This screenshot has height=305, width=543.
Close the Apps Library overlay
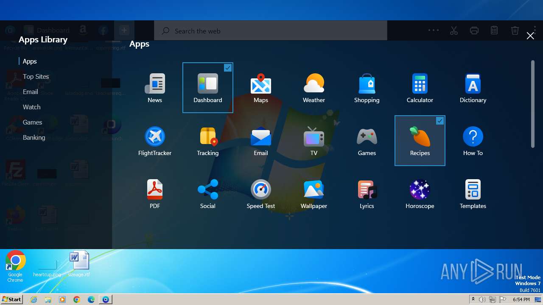tap(530, 36)
